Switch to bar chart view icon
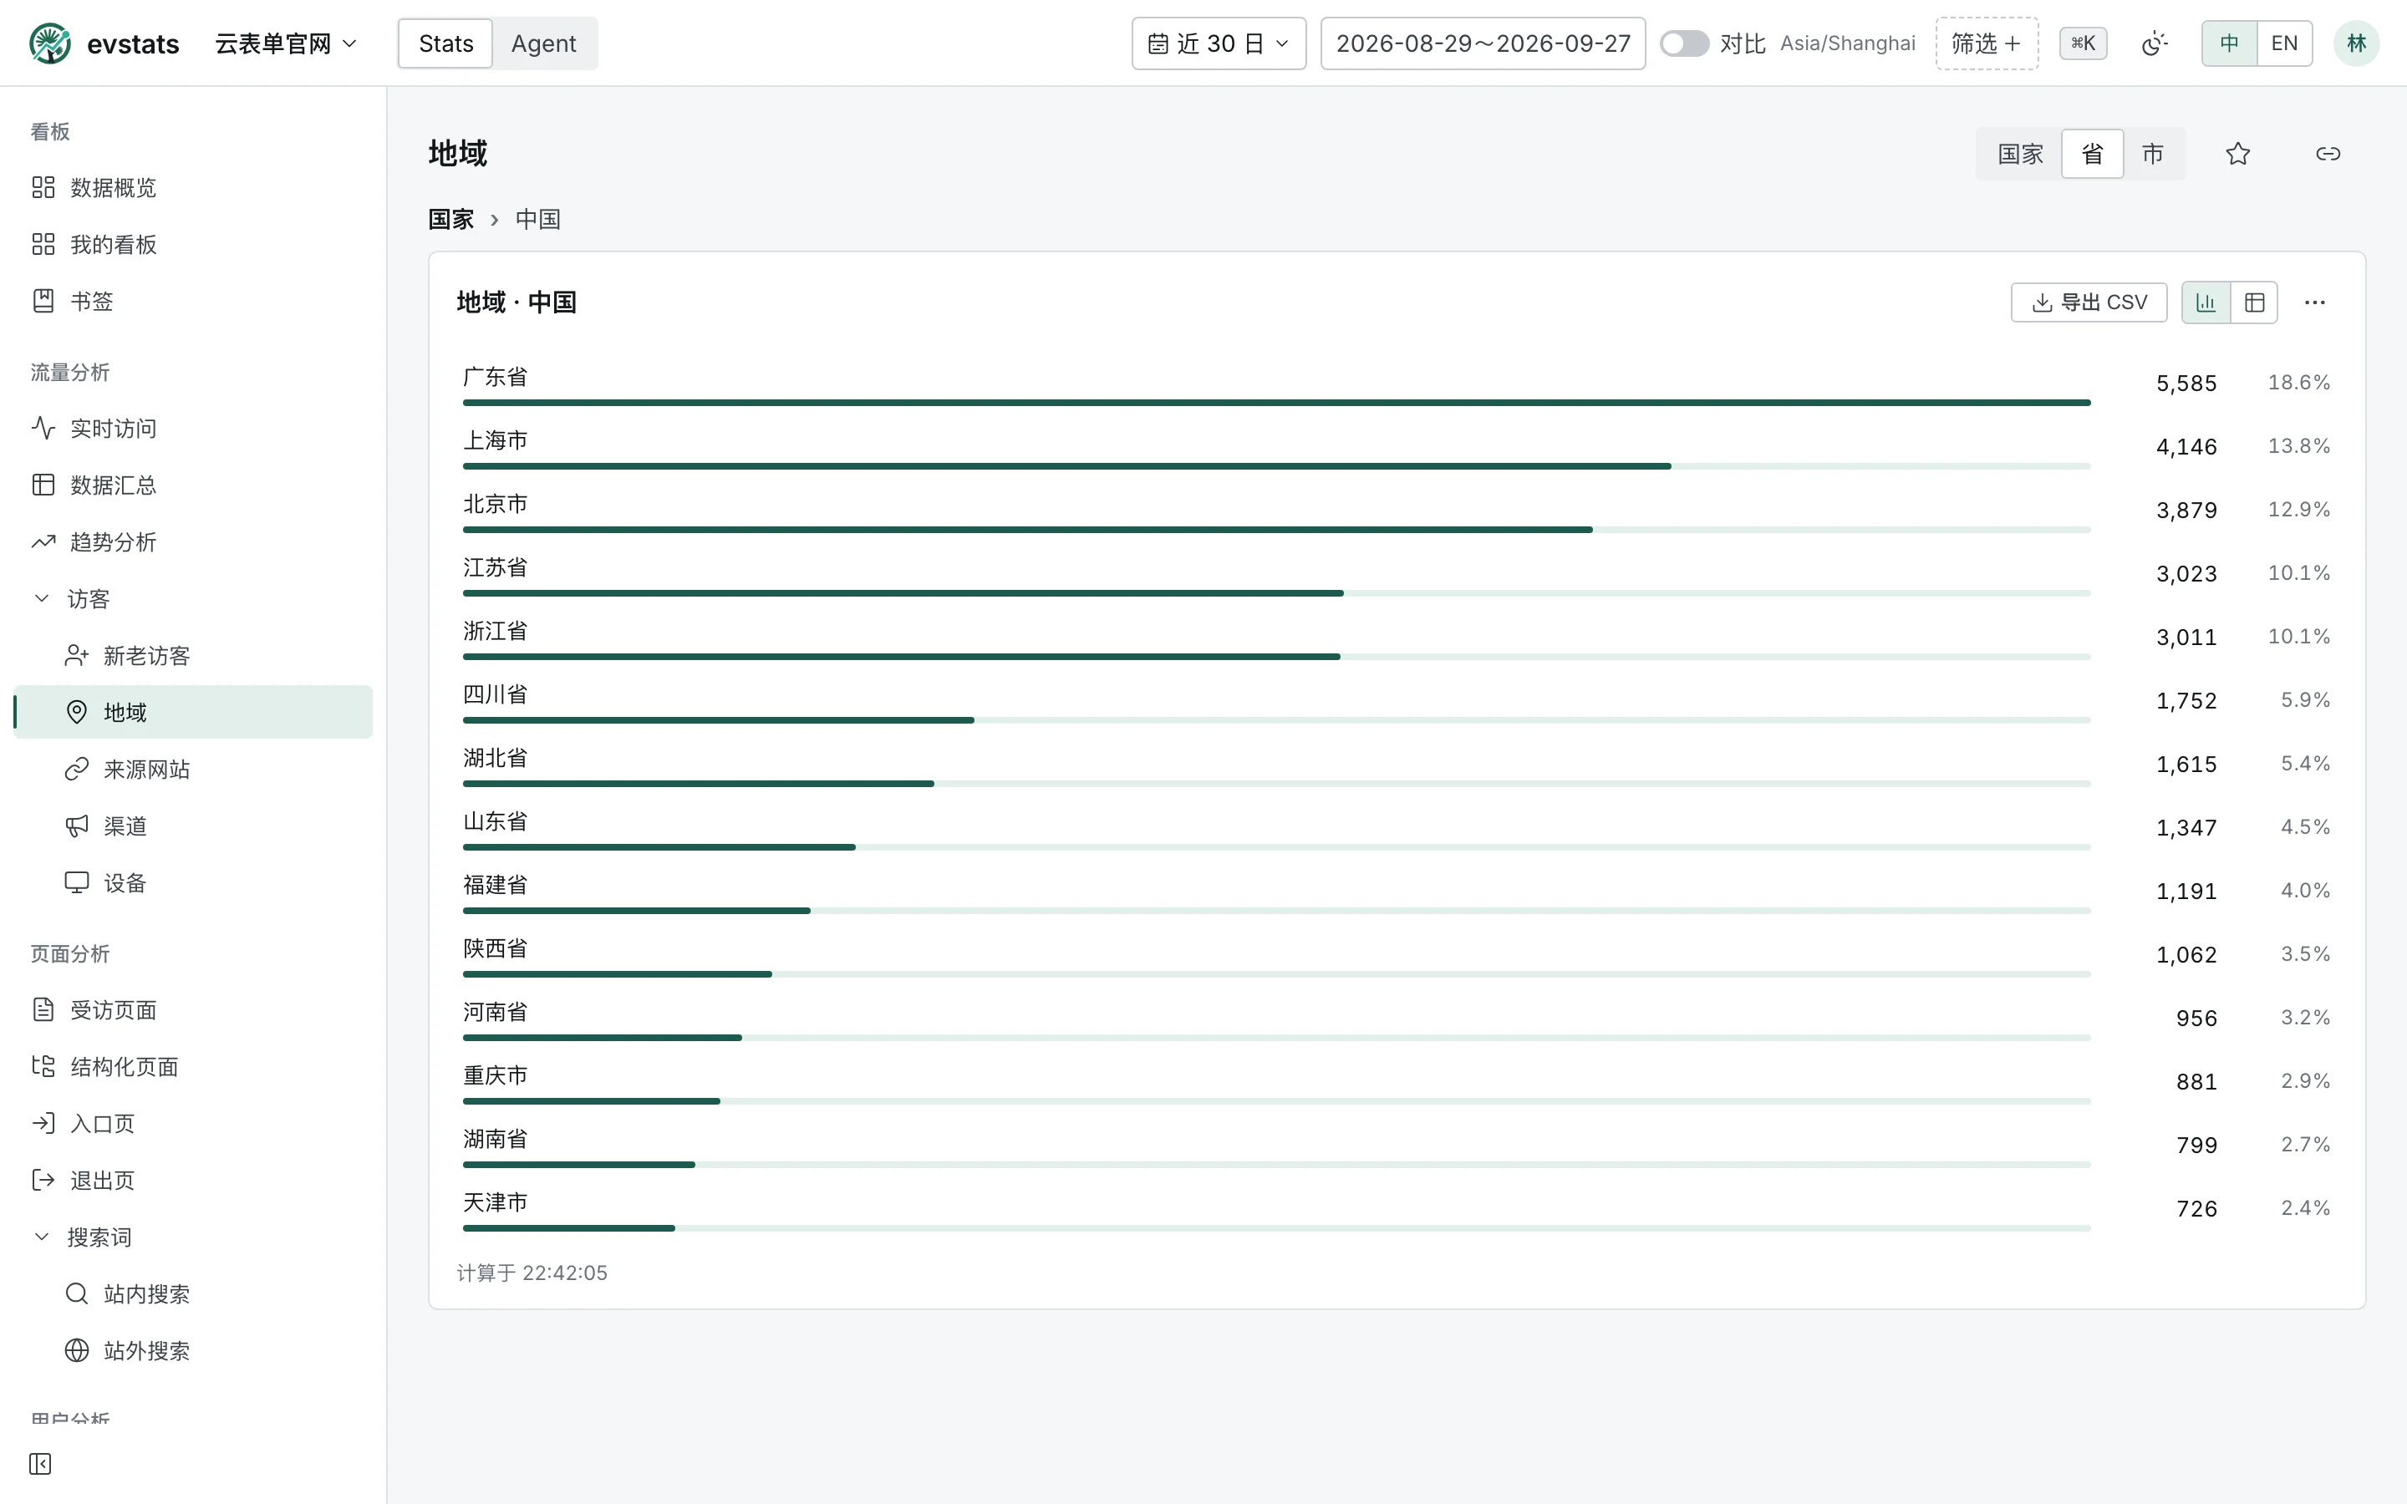 [x=2206, y=302]
